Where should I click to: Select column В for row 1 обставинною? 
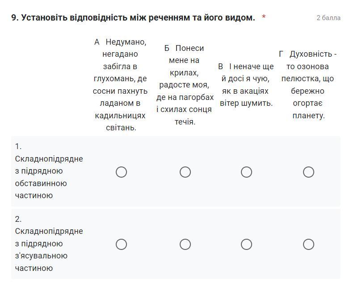[246, 172]
